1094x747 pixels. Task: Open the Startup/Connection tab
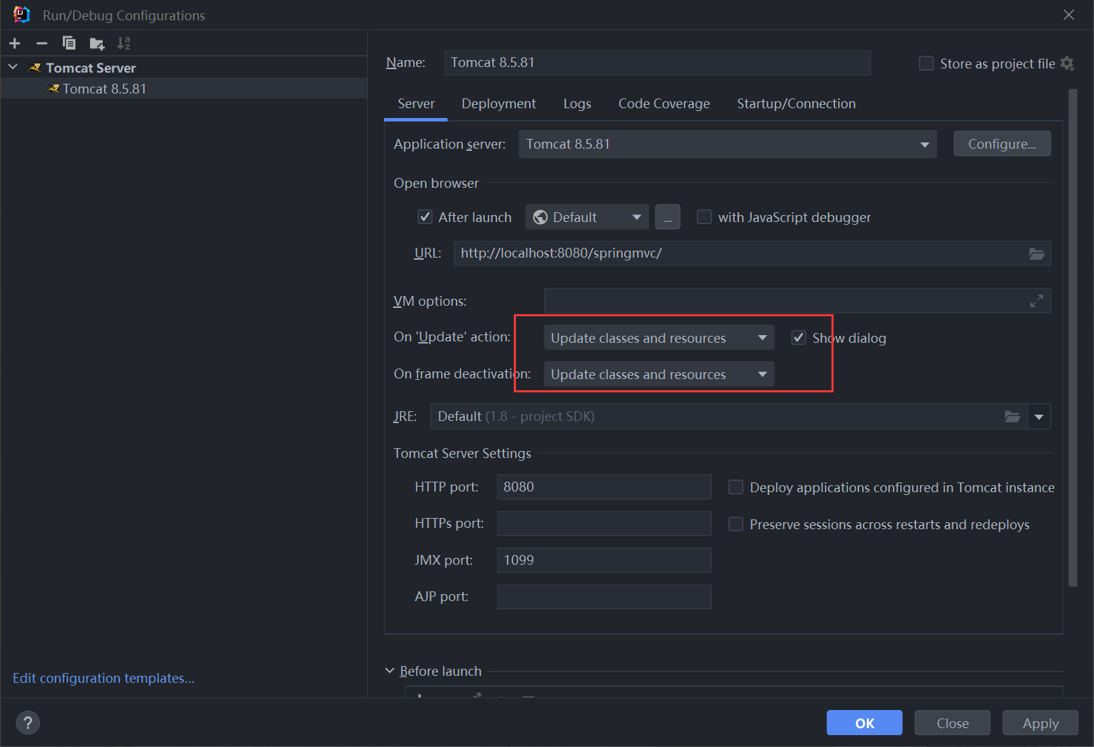796,104
